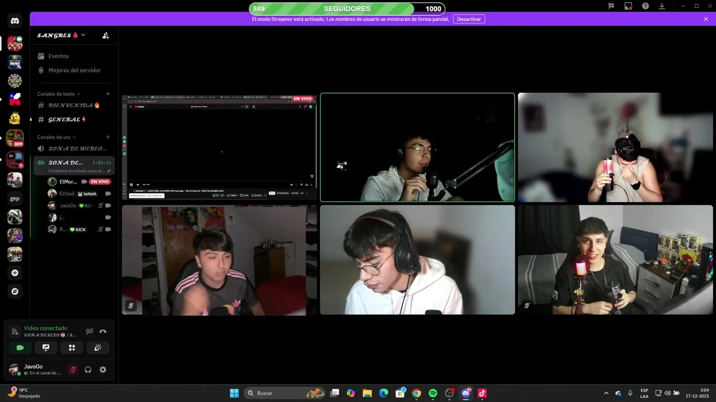This screenshot has height=402, width=716.
Task: Collapse the Canales de voz category
Action: tap(56, 137)
